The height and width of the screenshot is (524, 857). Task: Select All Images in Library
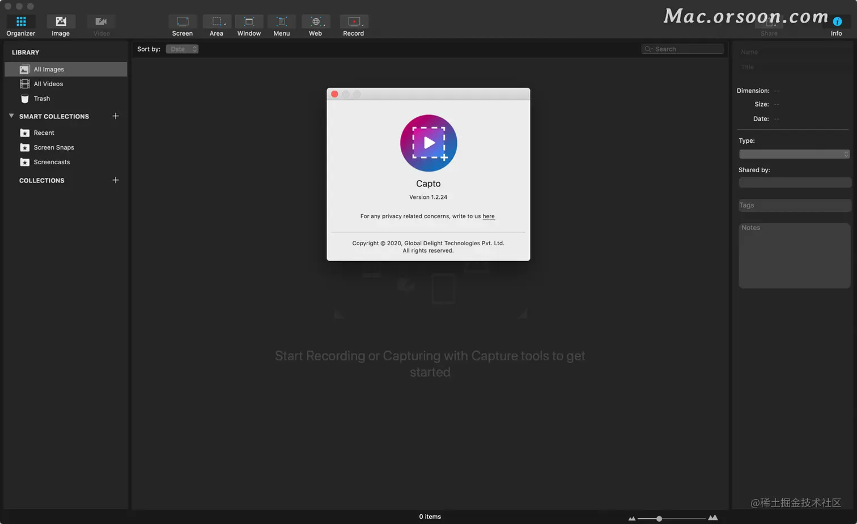tap(66, 69)
